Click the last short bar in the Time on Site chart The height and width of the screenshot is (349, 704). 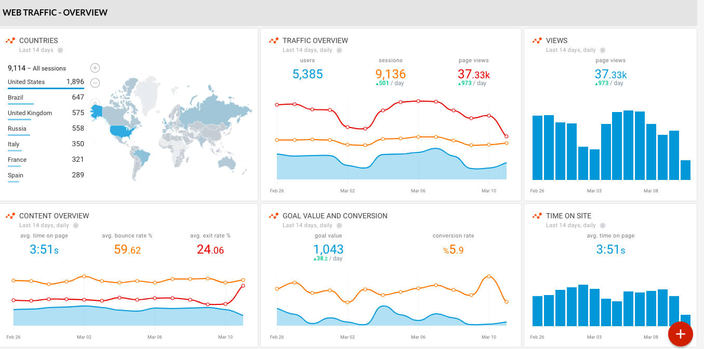click(x=685, y=320)
